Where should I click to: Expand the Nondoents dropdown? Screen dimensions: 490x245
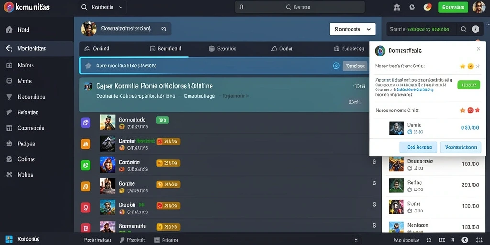click(x=353, y=29)
